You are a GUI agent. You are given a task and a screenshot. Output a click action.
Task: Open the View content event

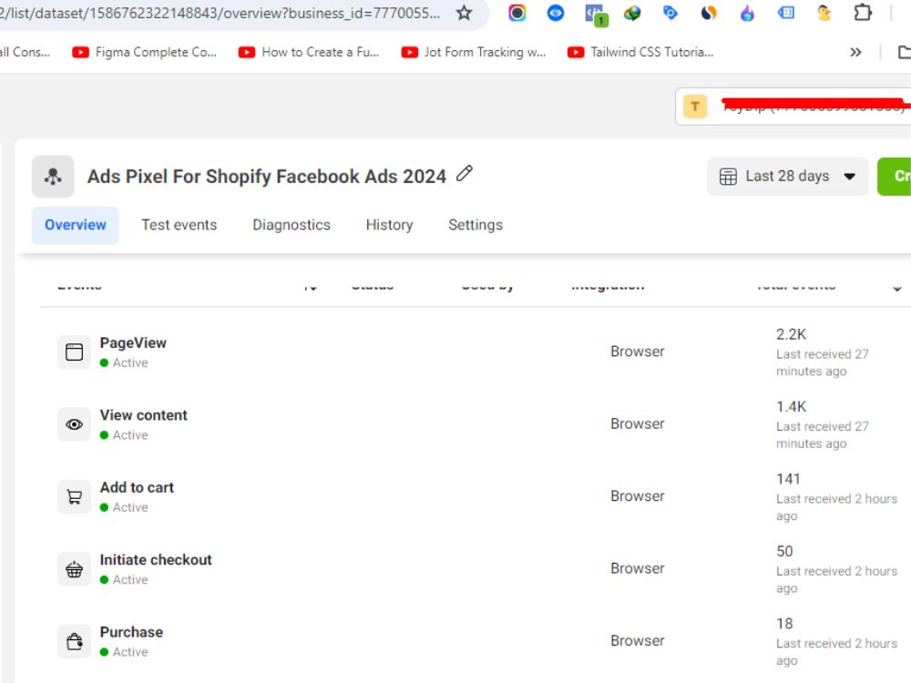tap(144, 415)
